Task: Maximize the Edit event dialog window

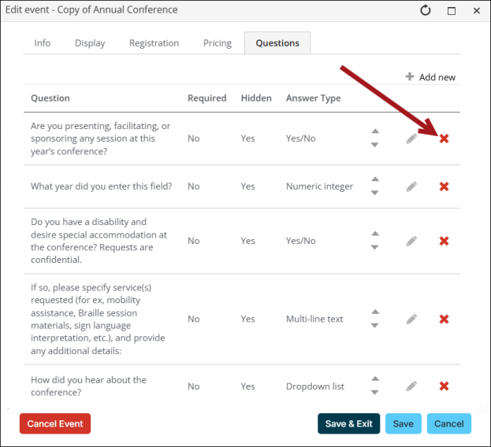Action: coord(452,11)
